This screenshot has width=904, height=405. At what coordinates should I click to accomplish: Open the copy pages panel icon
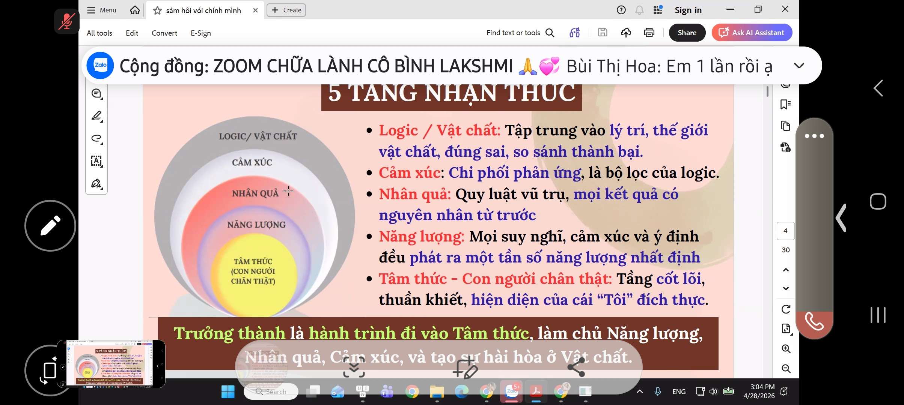point(785,126)
